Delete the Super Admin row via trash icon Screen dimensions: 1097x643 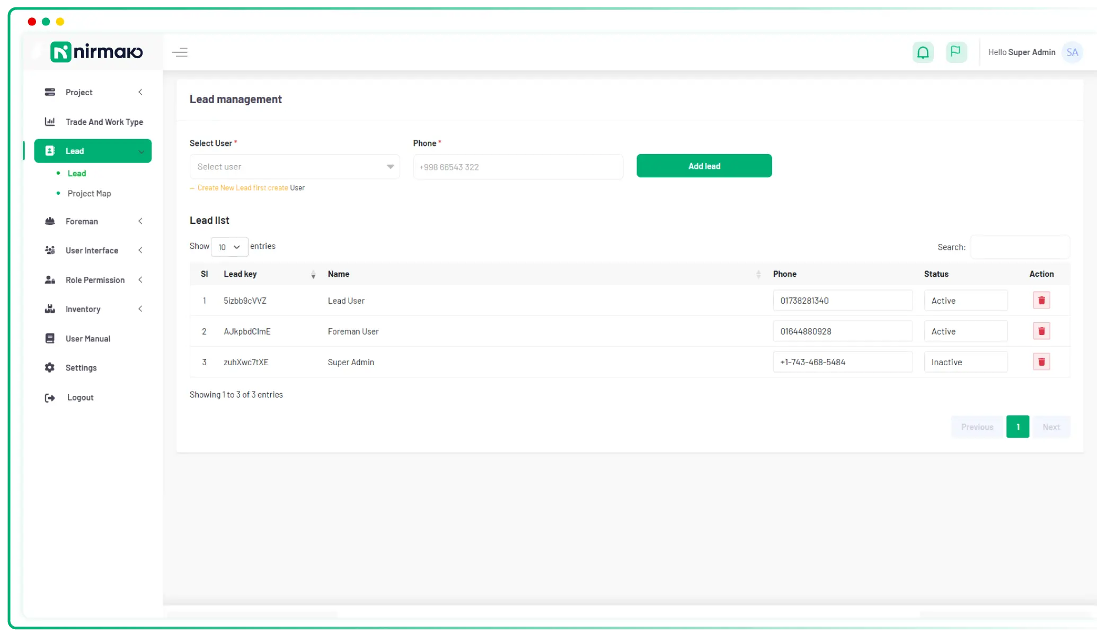pos(1041,362)
